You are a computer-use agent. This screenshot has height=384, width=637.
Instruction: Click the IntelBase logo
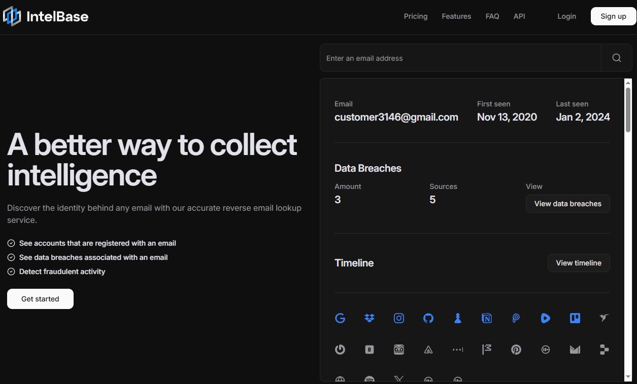[46, 17]
